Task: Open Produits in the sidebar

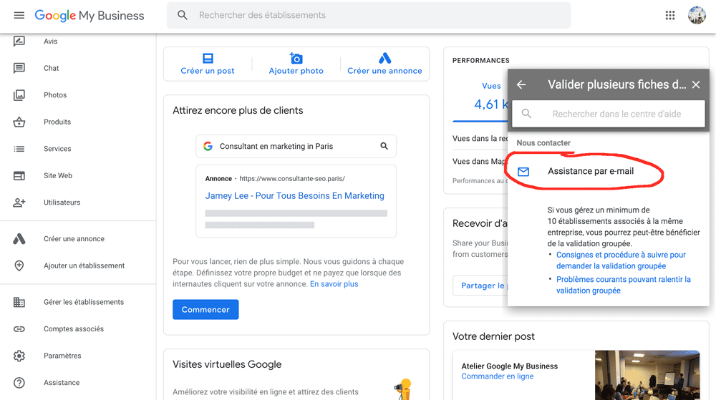Action: click(x=57, y=122)
